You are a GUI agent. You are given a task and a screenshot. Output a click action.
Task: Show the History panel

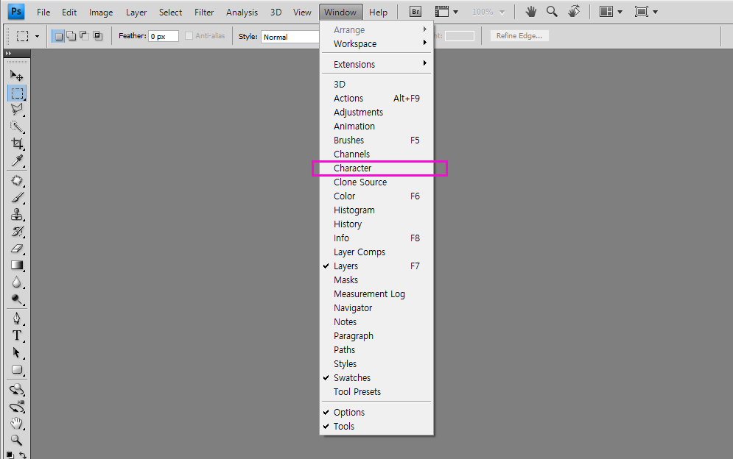click(376, 224)
